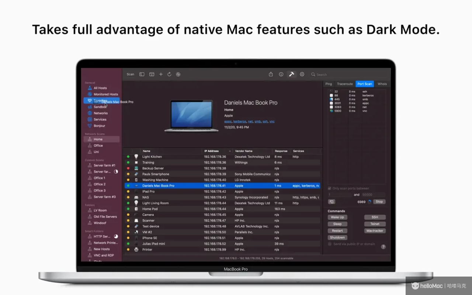This screenshot has width=472, height=295.
Task: Click red status dot of Backup Server
Action: coord(128,168)
